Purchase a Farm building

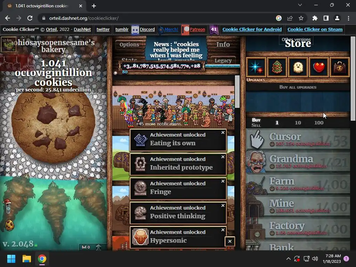click(298, 184)
